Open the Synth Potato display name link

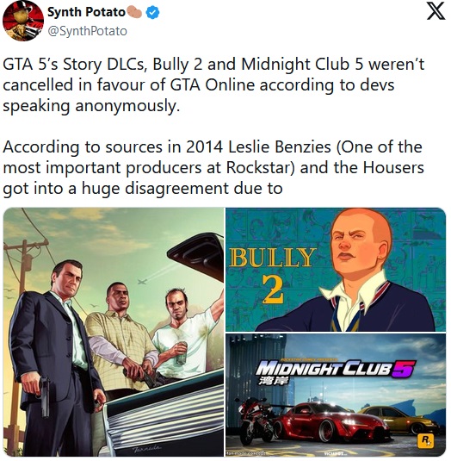point(86,12)
